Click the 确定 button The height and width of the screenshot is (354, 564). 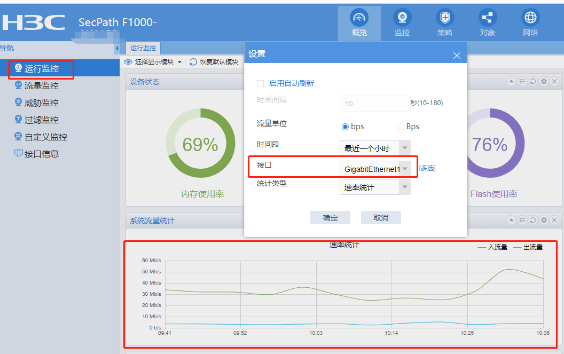[330, 218]
